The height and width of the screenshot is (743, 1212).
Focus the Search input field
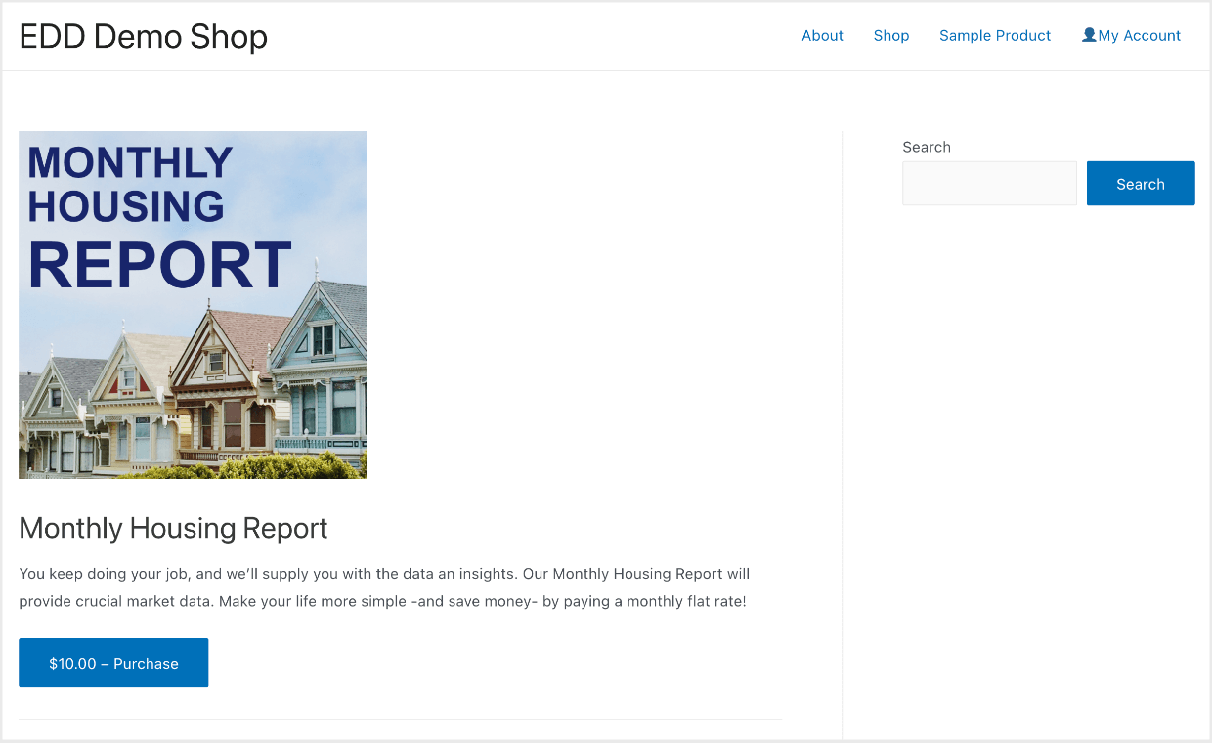click(989, 184)
